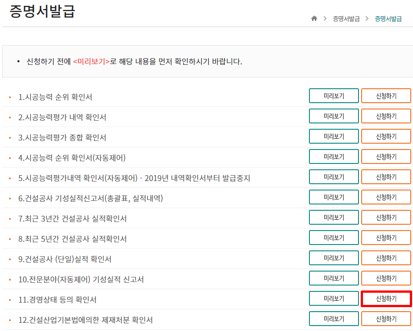Click text 6.건설공사 기성실적신고서(총괄표, 실적내역)
The image size is (413, 331).
click(91, 199)
